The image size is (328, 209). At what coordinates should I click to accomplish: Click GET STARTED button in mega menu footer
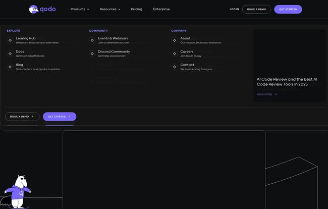[60, 117]
